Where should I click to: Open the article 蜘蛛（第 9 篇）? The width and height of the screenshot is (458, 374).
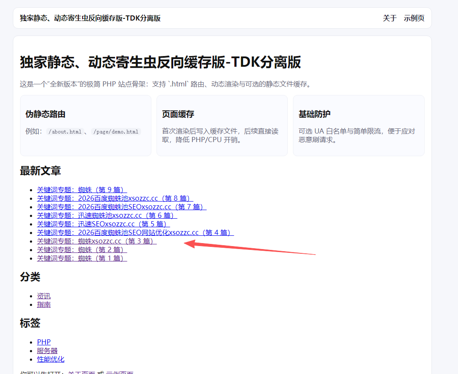pyautogui.click(x=82, y=190)
